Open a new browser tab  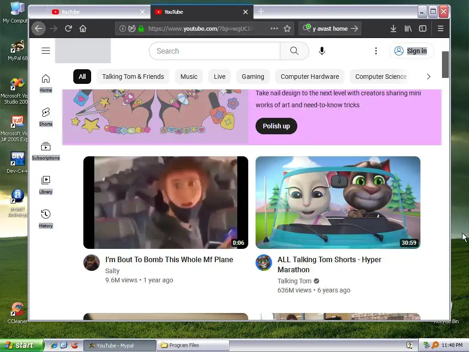261,11
